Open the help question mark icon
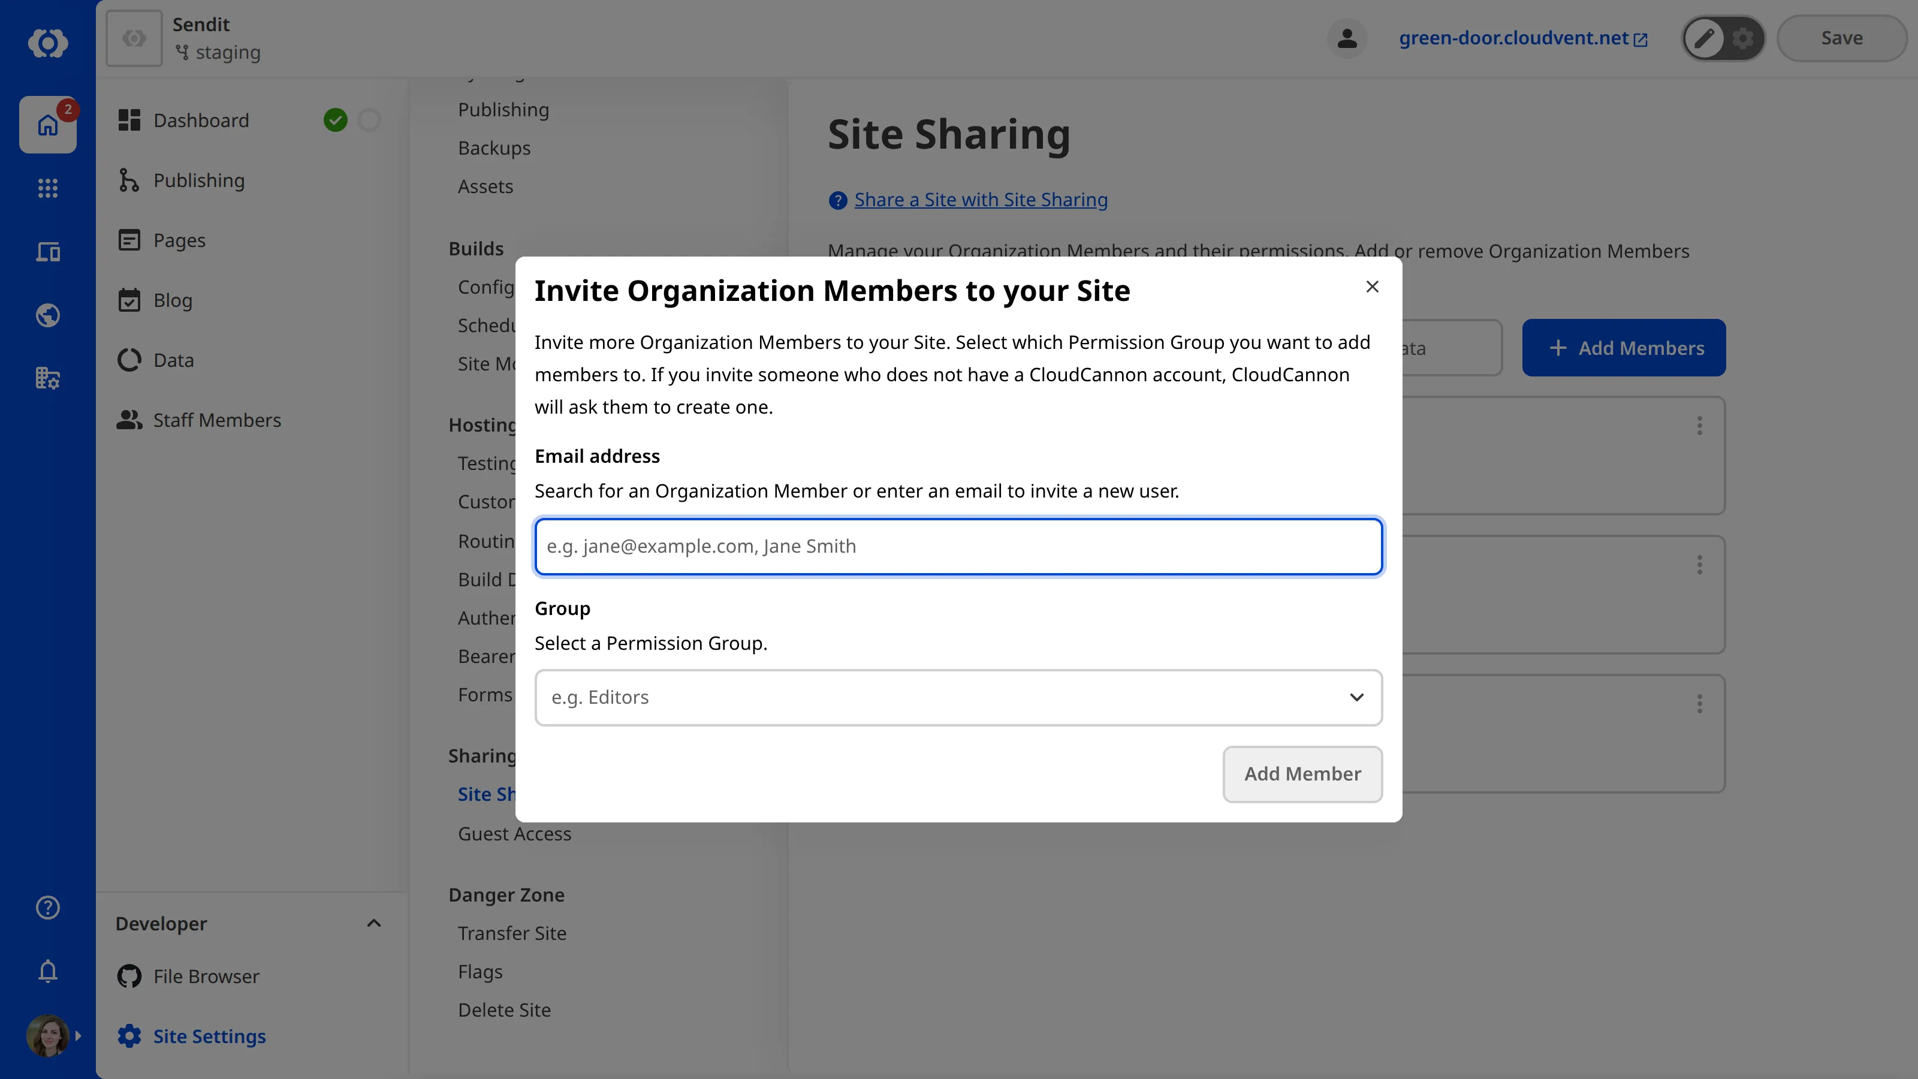The height and width of the screenshot is (1079, 1918). point(48,907)
